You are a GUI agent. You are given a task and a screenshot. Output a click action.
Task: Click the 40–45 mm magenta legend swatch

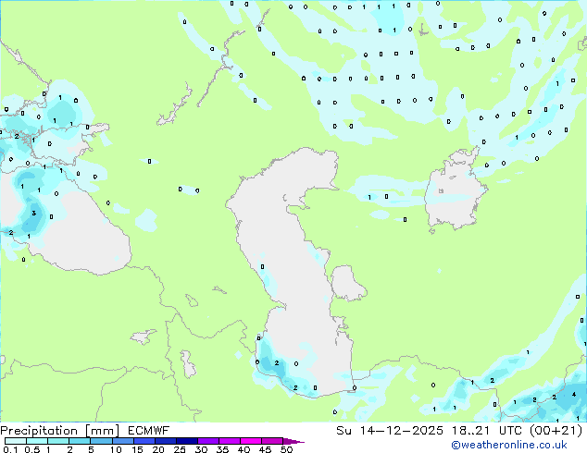(251, 441)
